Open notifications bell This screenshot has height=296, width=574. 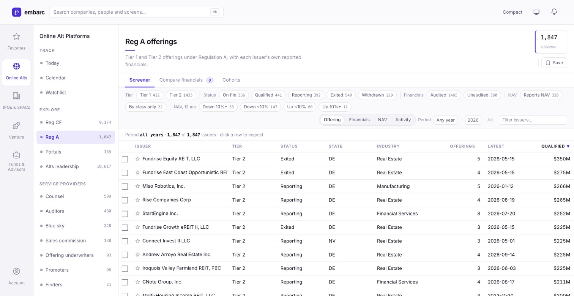pos(554,12)
